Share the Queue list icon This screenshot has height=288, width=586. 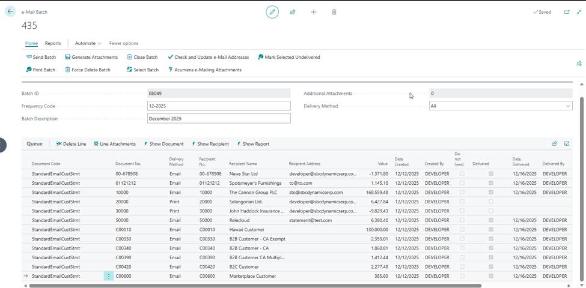pyautogui.click(x=555, y=143)
